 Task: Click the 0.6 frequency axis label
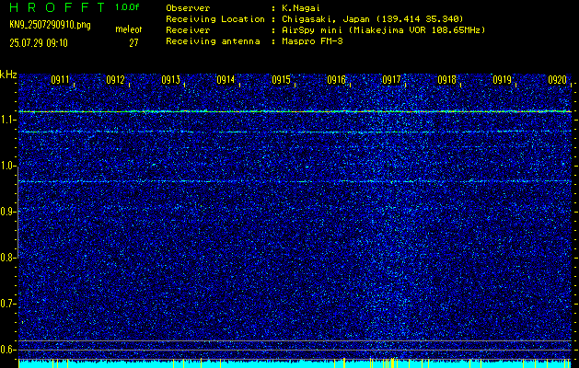(6, 350)
